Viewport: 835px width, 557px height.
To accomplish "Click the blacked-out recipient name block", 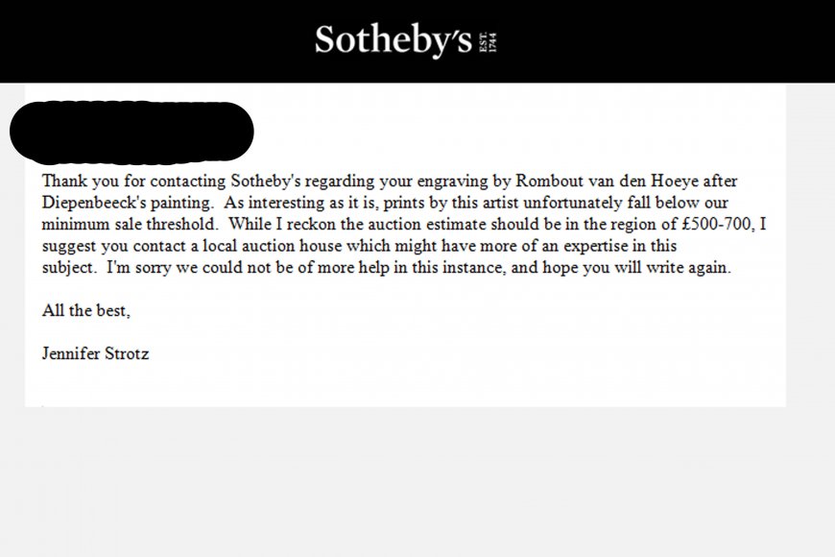I will tap(131, 132).
